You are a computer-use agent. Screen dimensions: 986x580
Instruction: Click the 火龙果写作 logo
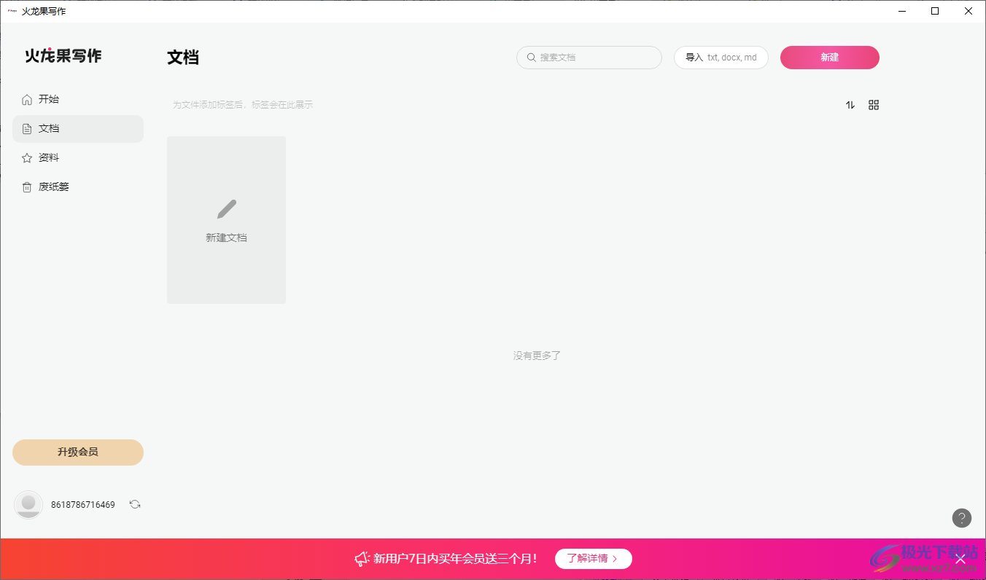[63, 56]
